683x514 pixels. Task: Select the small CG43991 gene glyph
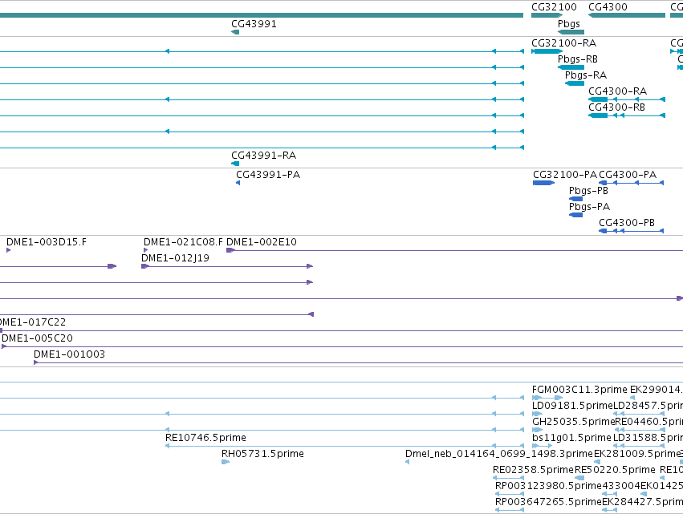235,32
